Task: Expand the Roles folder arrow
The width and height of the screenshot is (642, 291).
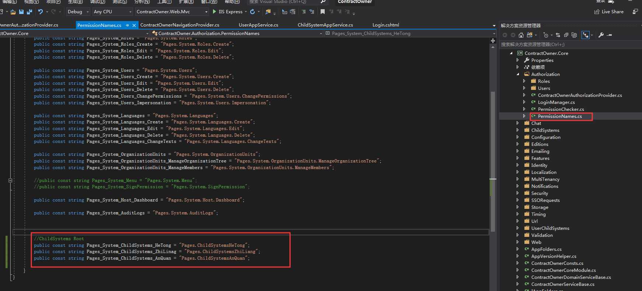Action: [x=524, y=81]
